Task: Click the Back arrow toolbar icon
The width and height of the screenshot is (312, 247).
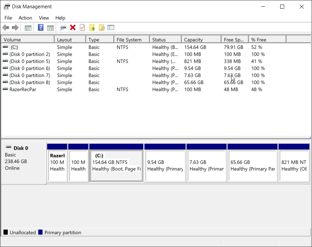Action: click(x=6, y=27)
